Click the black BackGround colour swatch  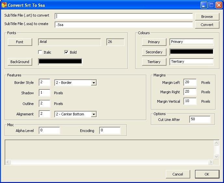tap(60, 61)
